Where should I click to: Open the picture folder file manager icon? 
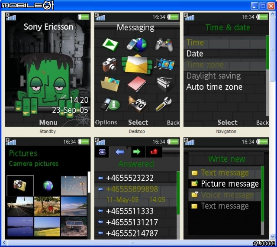[x=110, y=84]
